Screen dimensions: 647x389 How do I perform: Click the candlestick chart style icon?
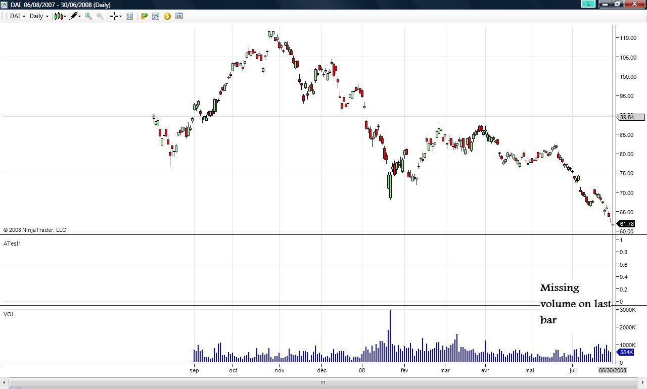[x=58, y=16]
